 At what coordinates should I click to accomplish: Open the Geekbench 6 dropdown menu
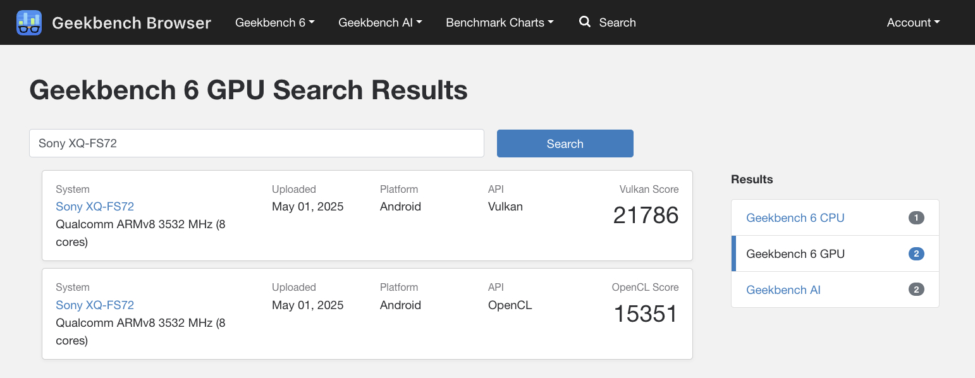[x=275, y=23]
